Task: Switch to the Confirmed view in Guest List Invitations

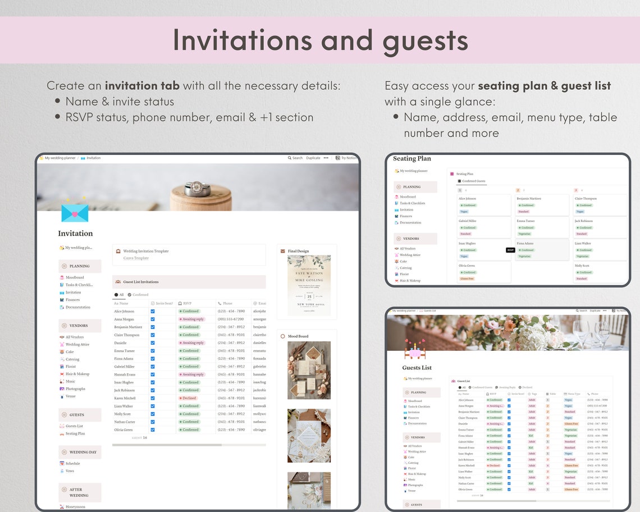Action: [x=140, y=295]
